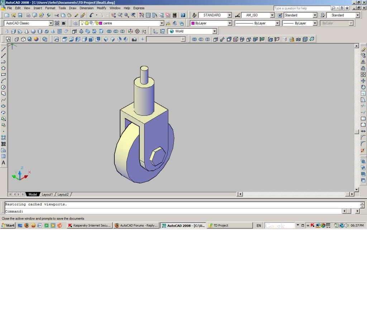Select the Line draw tool

coord(4,49)
